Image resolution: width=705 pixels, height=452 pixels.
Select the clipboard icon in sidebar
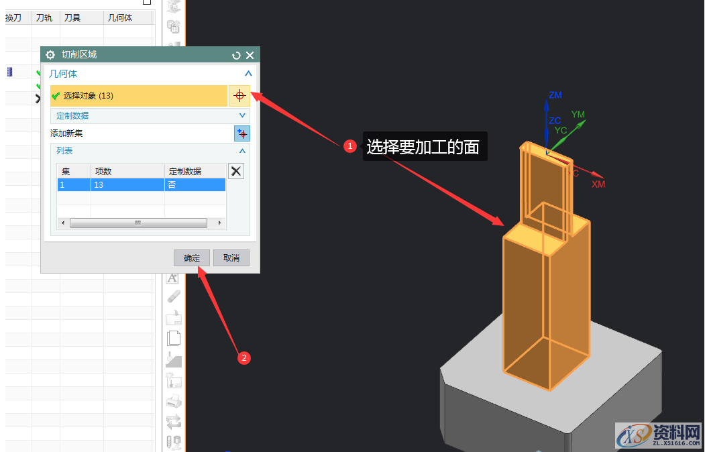click(x=172, y=318)
